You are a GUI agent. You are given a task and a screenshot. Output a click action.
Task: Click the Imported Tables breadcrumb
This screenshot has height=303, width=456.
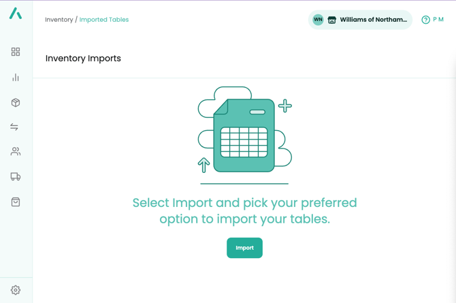pyautogui.click(x=104, y=20)
